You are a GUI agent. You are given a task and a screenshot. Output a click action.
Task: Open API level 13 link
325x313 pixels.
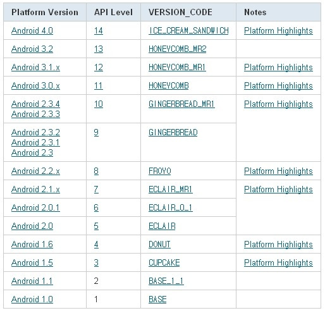click(99, 49)
